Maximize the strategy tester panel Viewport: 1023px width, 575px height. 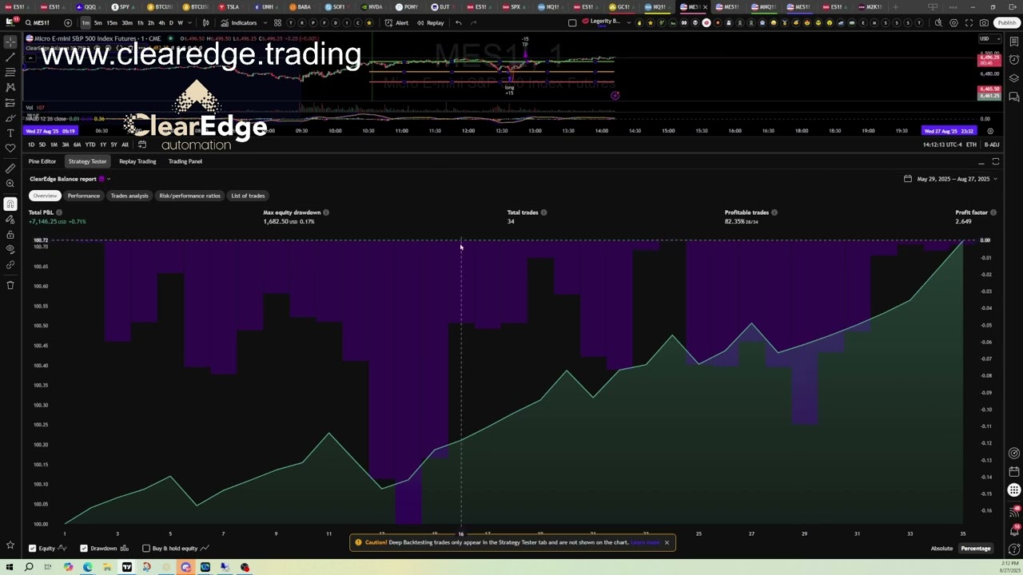pos(996,161)
